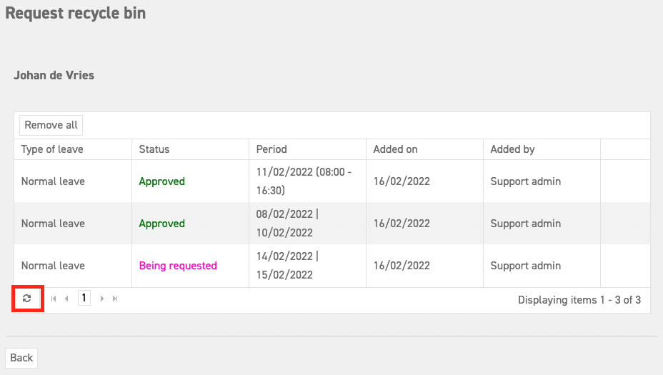Select the 08/02/2022 | 10/02/2022 period cell
This screenshot has height=375, width=663.
pos(307,224)
